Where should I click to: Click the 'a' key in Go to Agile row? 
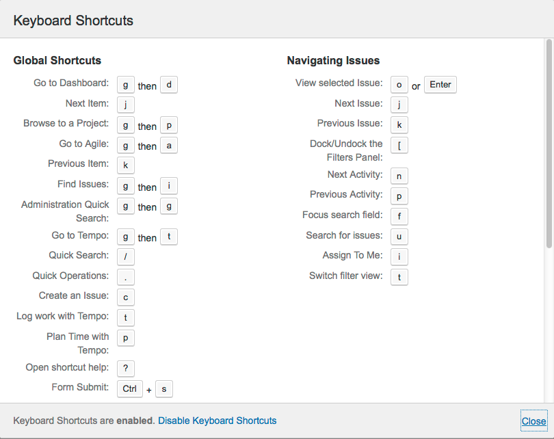tap(169, 146)
